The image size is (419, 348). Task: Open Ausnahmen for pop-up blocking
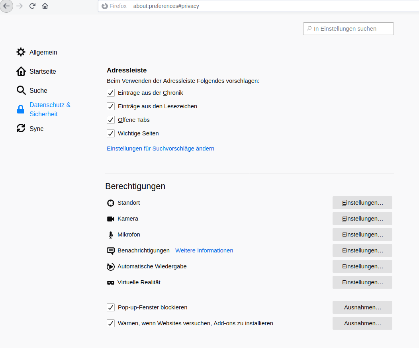[x=362, y=307]
